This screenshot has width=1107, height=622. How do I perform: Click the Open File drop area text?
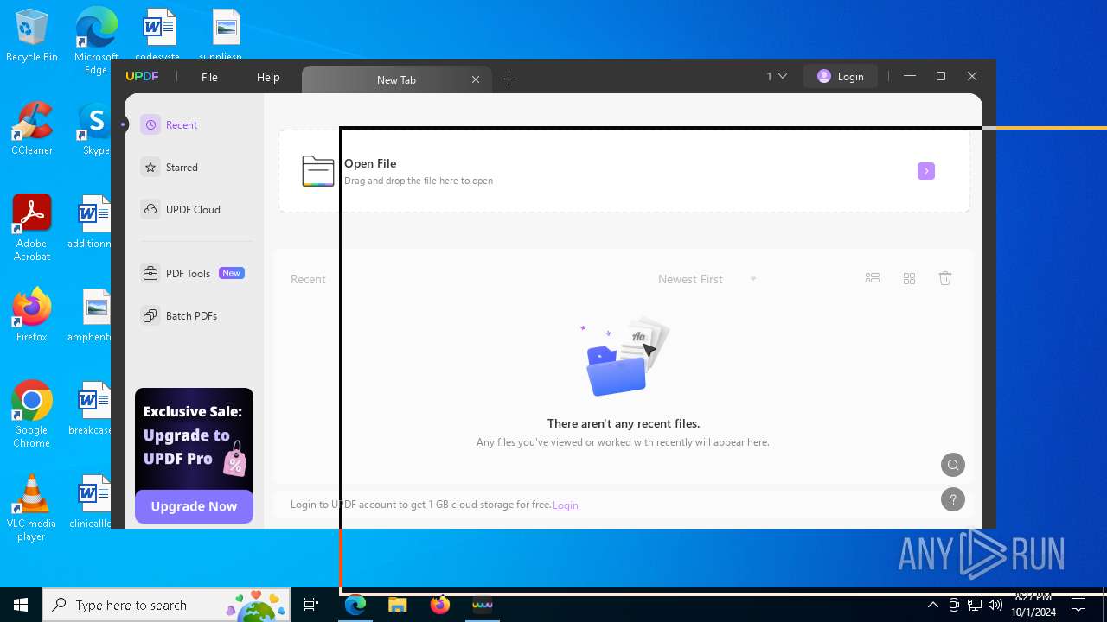(x=419, y=172)
